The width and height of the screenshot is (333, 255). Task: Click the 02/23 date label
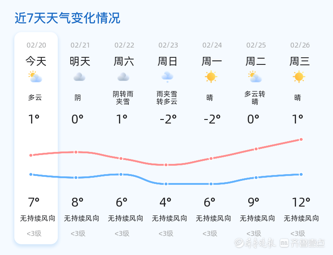pos(168,45)
